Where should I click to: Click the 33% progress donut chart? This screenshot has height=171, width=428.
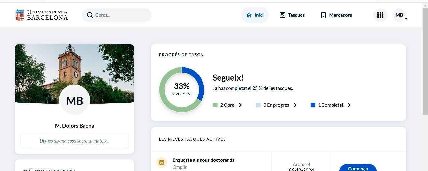[182, 90]
